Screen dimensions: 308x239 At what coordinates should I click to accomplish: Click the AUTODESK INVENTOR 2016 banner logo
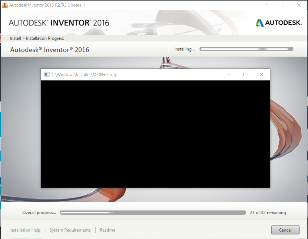(59, 23)
